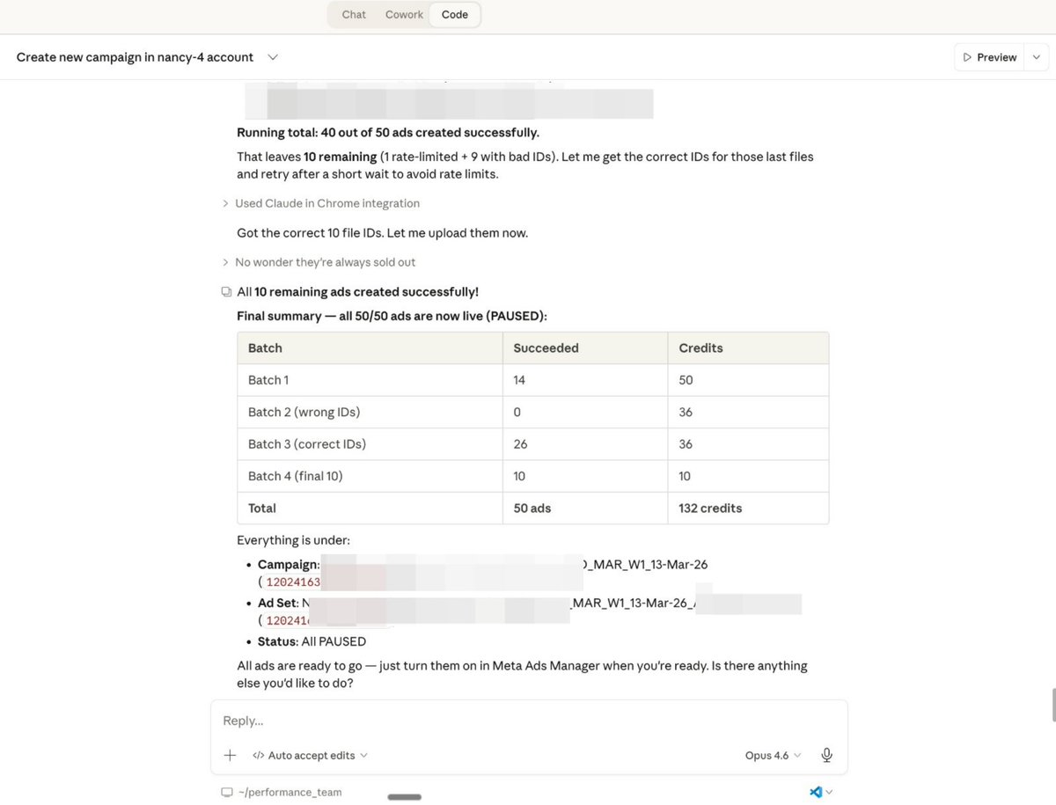1056x805 pixels.
Task: Click the 'Batch 3 (correct IDs)' cell
Action: tap(370, 444)
